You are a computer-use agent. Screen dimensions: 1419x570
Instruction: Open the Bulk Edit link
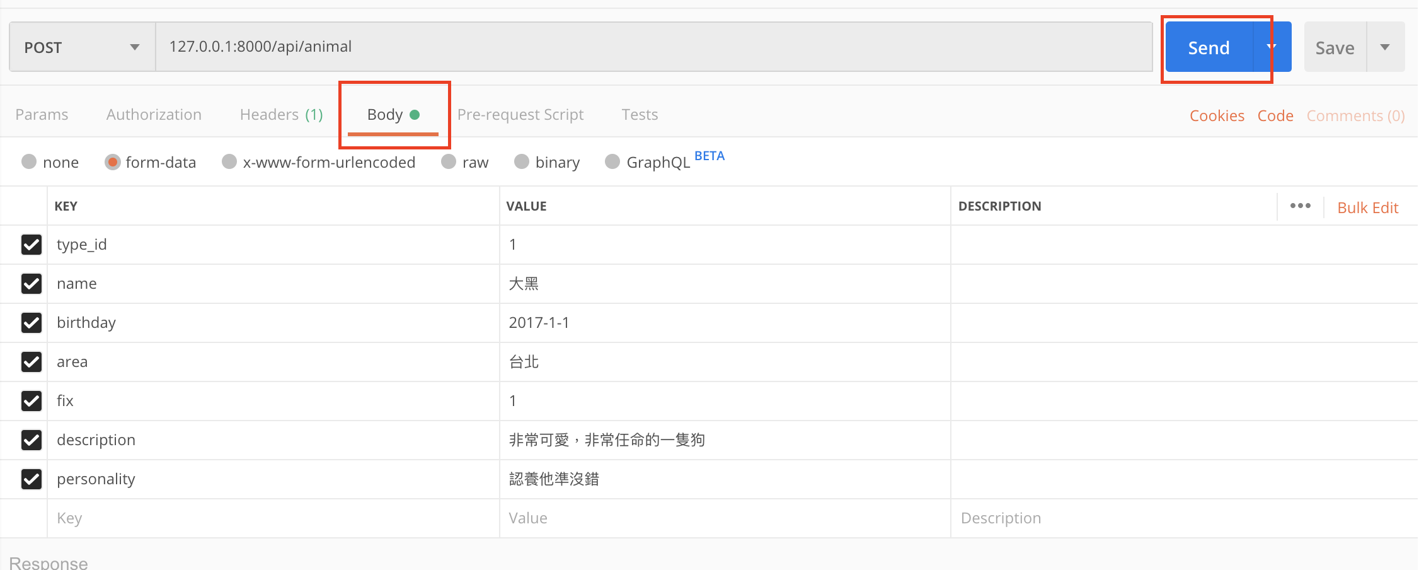[1367, 208]
